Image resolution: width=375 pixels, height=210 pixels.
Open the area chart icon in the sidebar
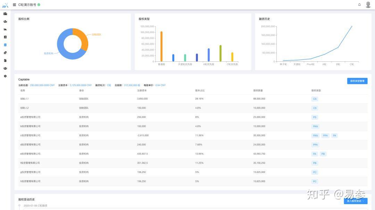click(5, 29)
